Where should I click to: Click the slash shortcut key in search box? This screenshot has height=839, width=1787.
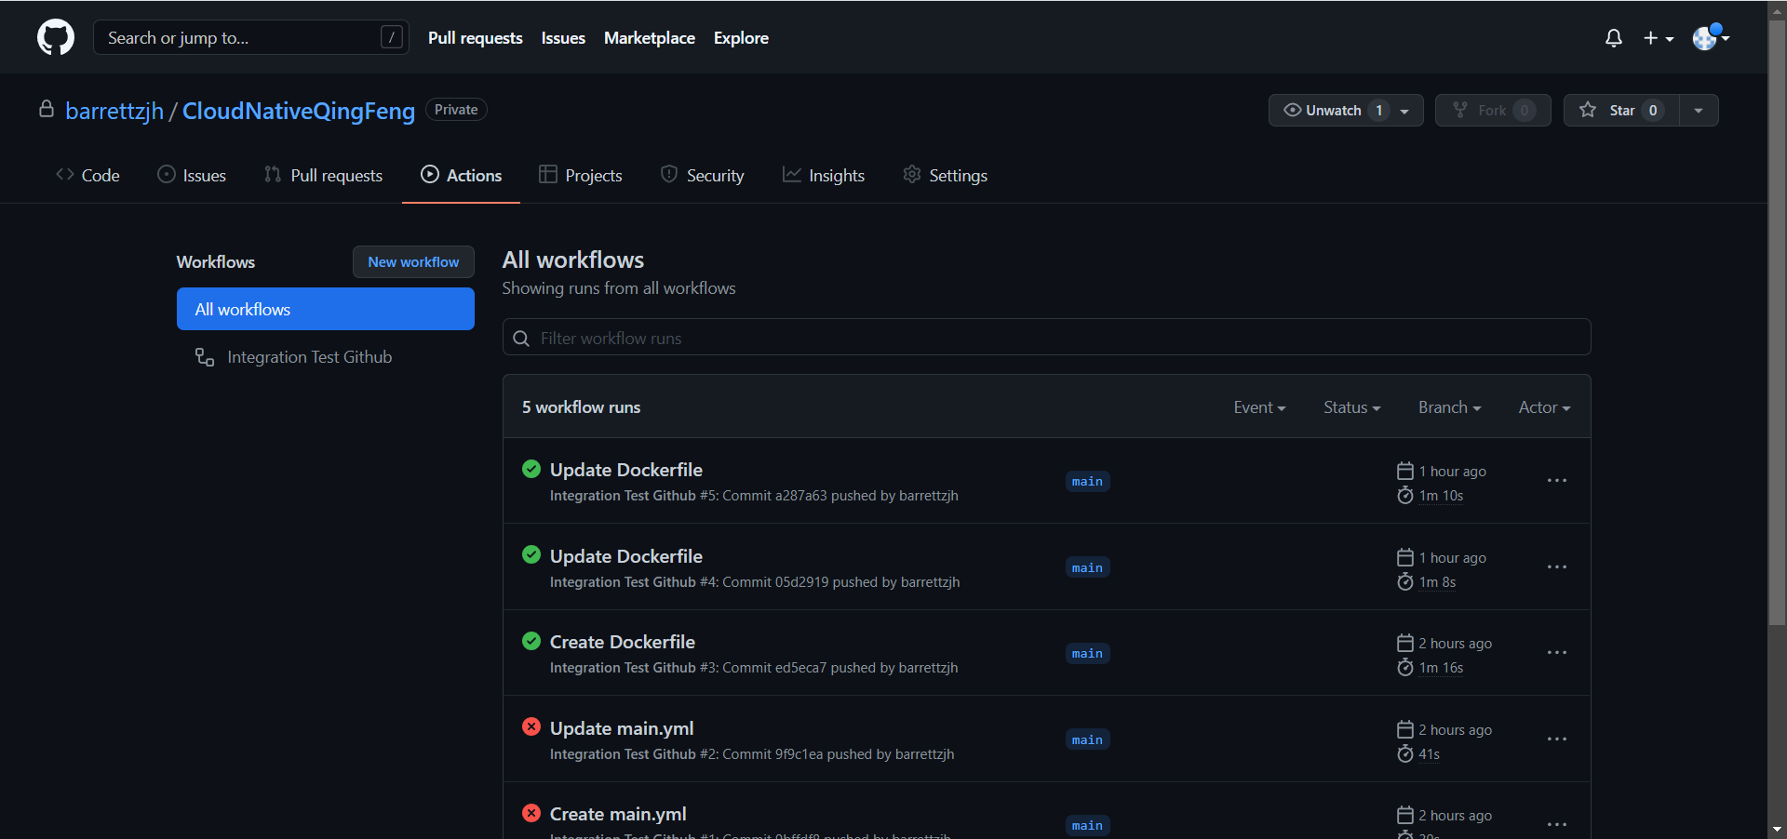(392, 37)
